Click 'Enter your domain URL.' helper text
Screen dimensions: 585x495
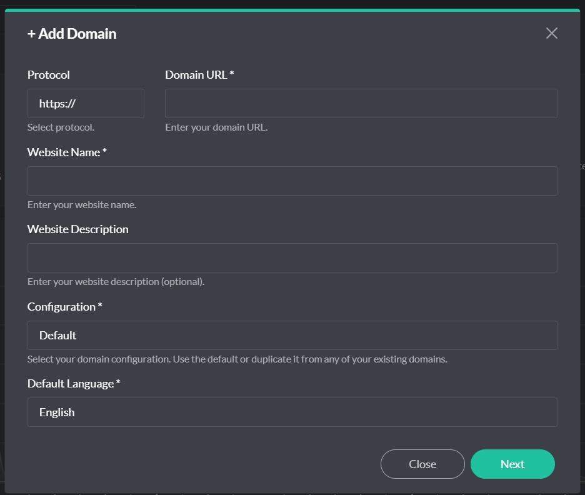pyautogui.click(x=216, y=127)
